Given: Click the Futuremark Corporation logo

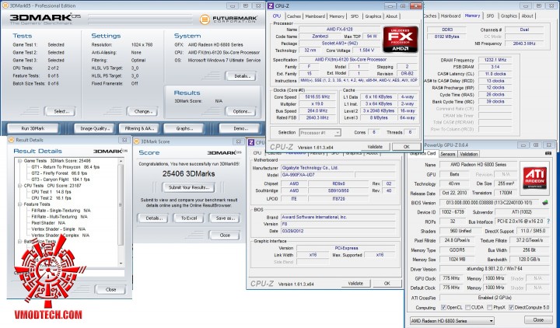Looking at the screenshot, I should [228, 19].
